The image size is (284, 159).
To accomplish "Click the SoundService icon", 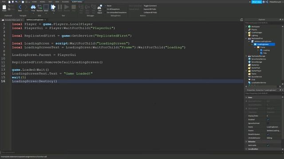I will click(249, 76).
